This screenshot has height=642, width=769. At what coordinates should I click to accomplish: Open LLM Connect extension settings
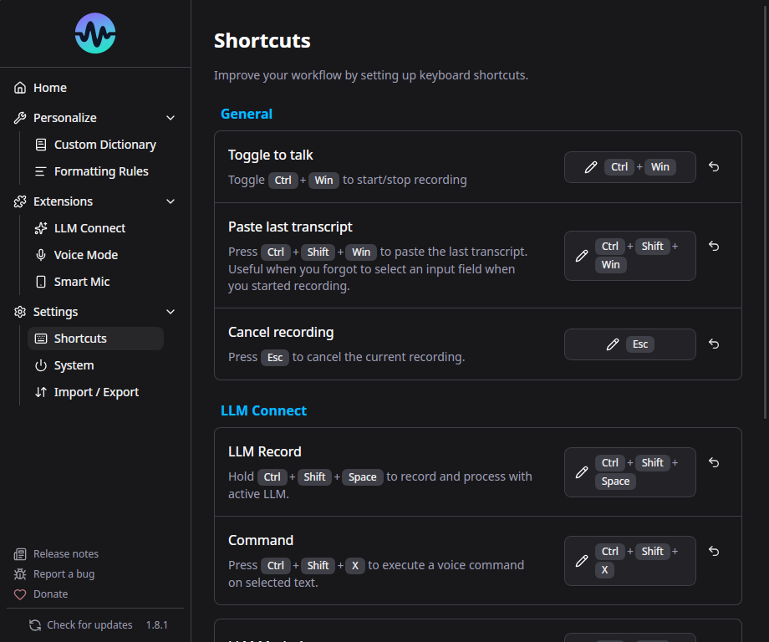(x=89, y=227)
